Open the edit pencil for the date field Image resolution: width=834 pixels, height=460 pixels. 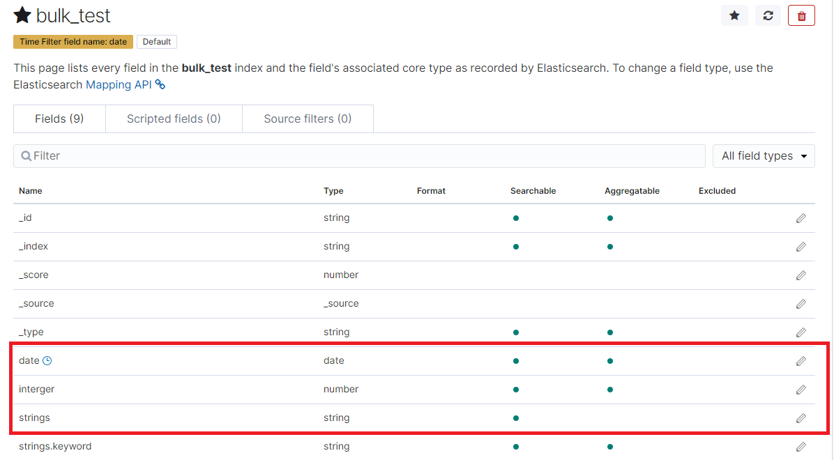[801, 360]
